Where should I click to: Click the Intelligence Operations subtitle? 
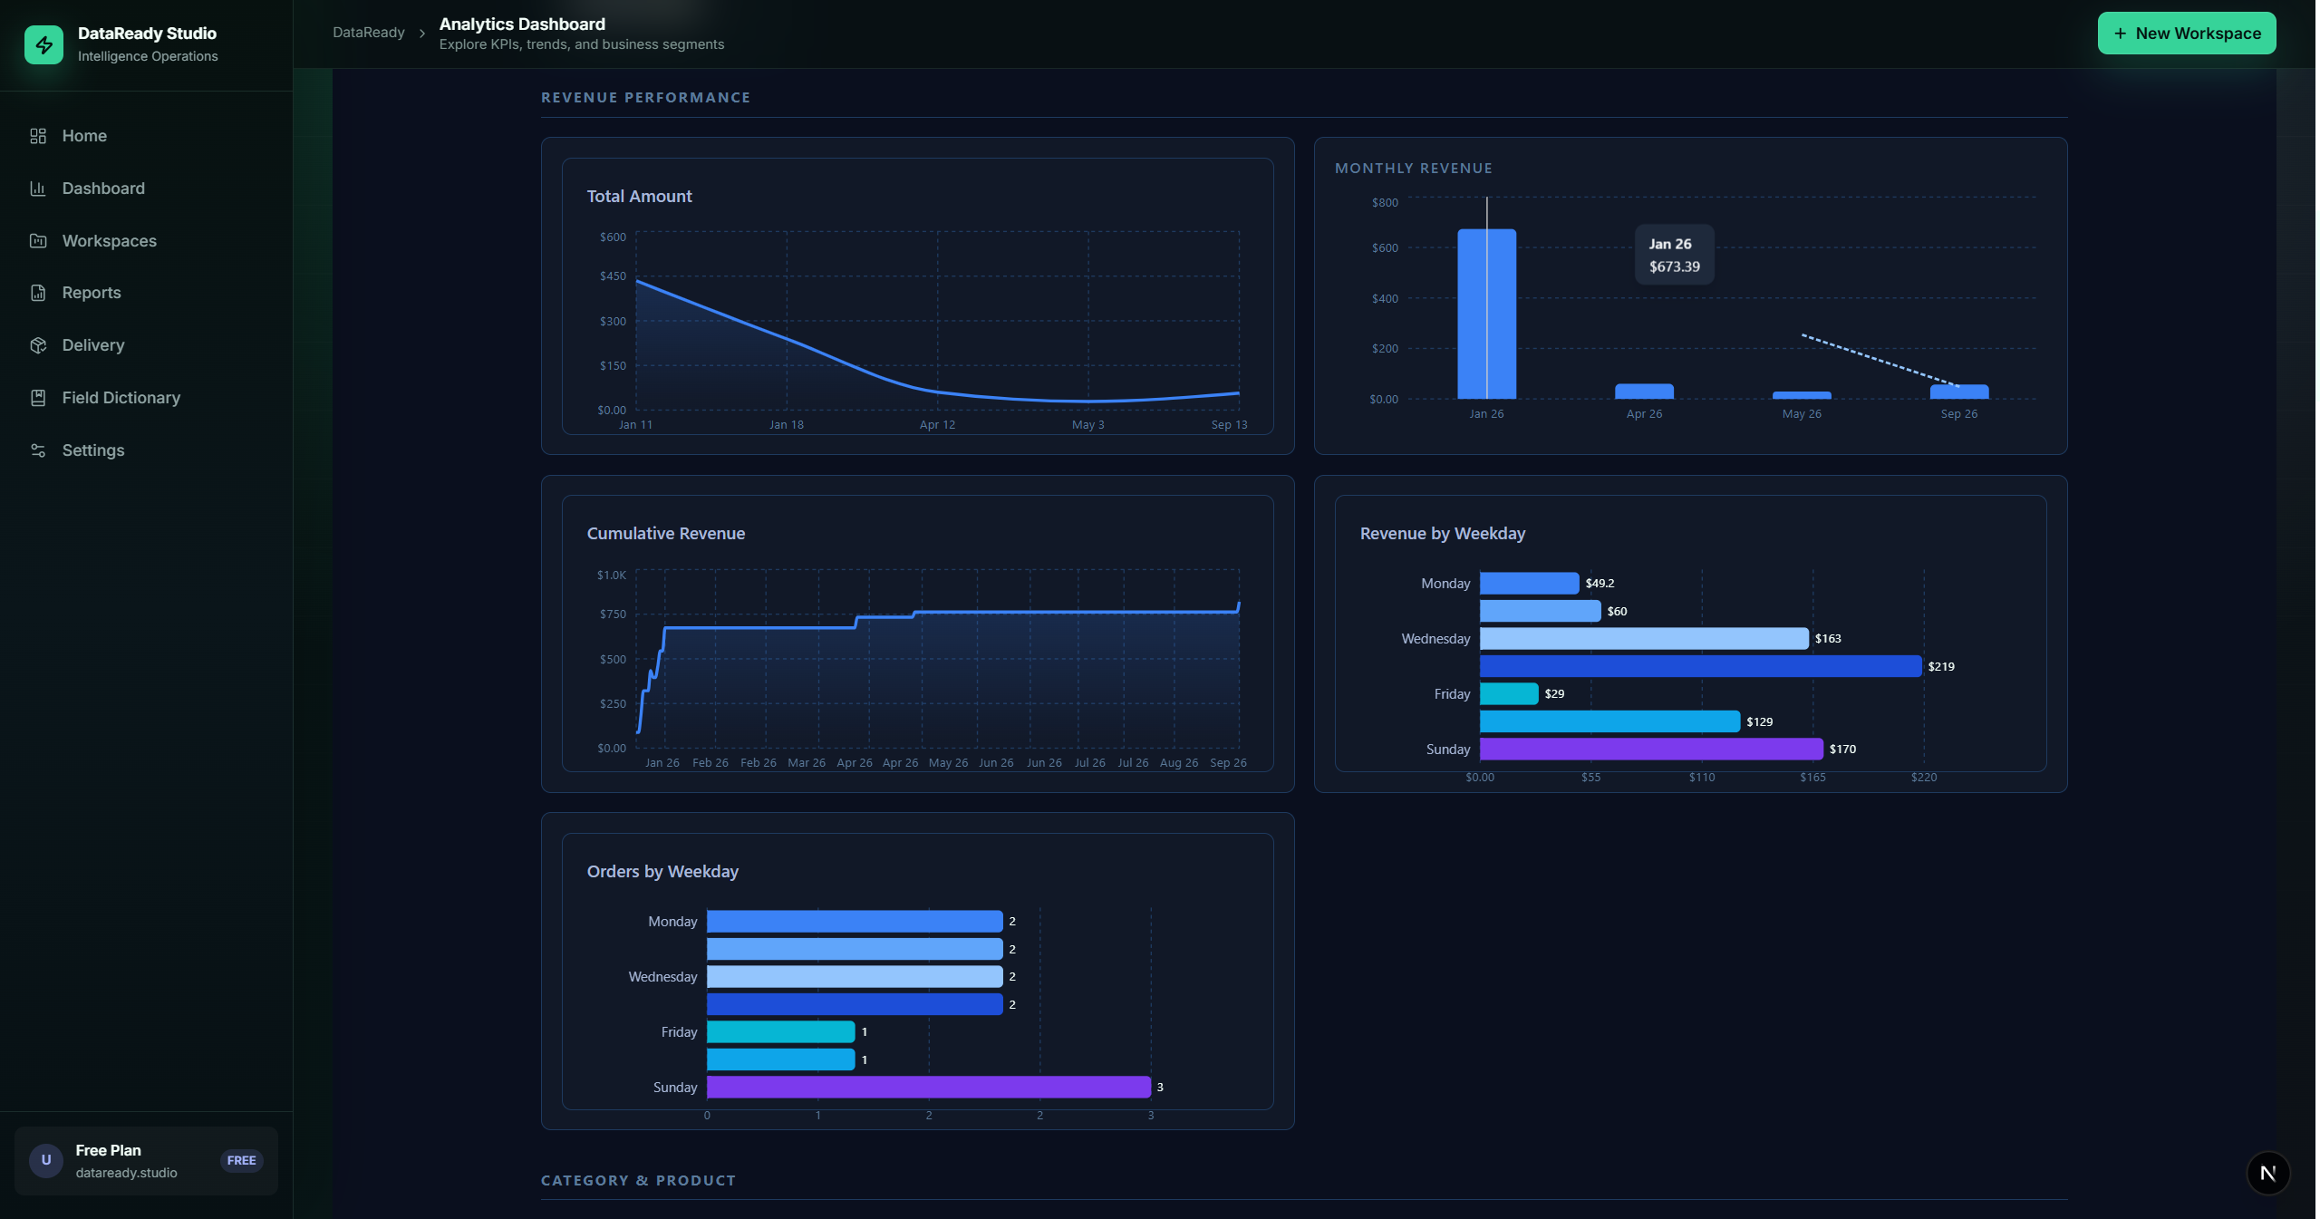[x=148, y=56]
